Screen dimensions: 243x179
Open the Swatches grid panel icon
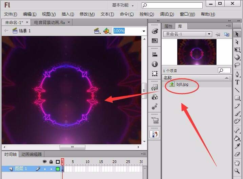[155, 41]
